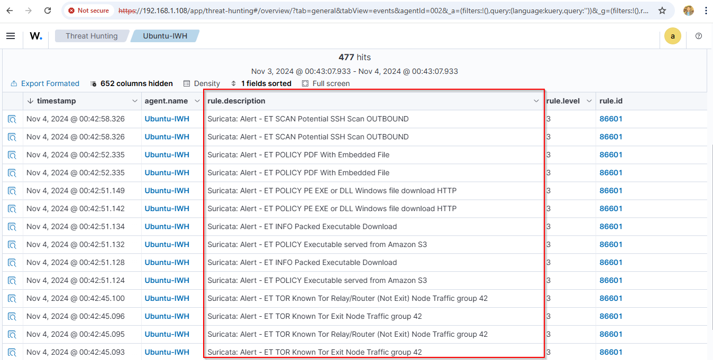Open the rule.description column dropdown
This screenshot has height=360, width=713.
pos(536,100)
